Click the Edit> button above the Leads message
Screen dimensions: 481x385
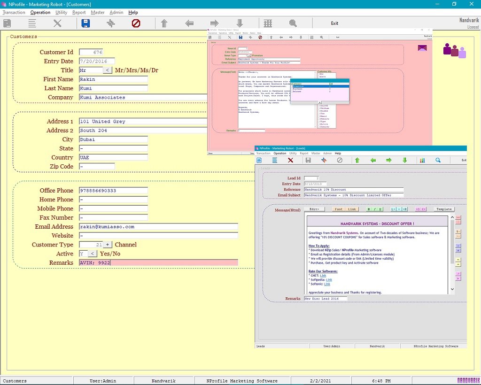coord(314,209)
